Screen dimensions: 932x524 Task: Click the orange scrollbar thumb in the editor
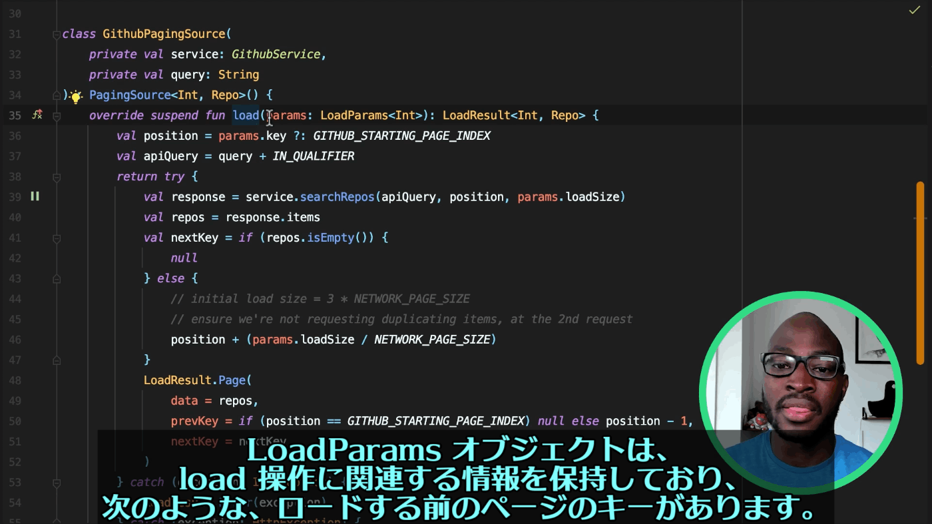pyautogui.click(x=920, y=273)
